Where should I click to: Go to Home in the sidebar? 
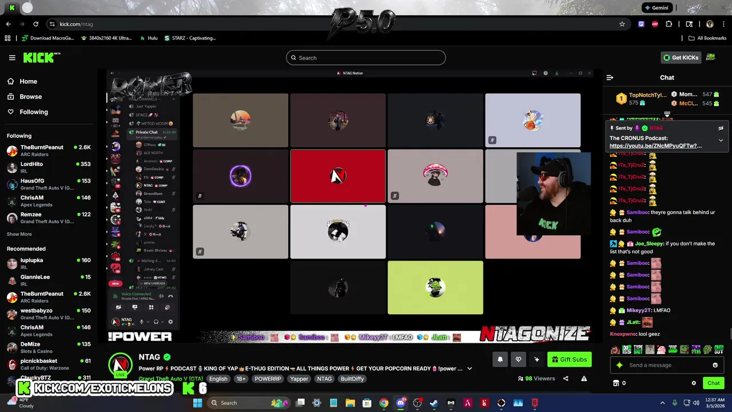[28, 81]
